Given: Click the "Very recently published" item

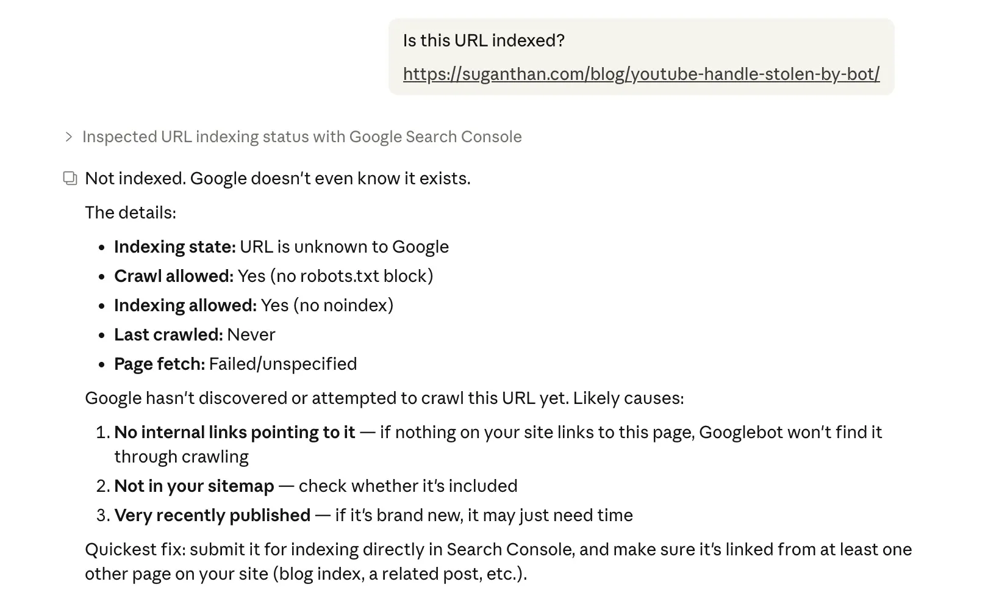Looking at the screenshot, I should pyautogui.click(x=212, y=515).
